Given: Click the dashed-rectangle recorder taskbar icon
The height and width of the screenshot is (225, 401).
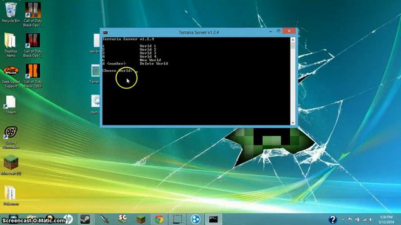Looking at the screenshot, I should pyautogui.click(x=177, y=219).
